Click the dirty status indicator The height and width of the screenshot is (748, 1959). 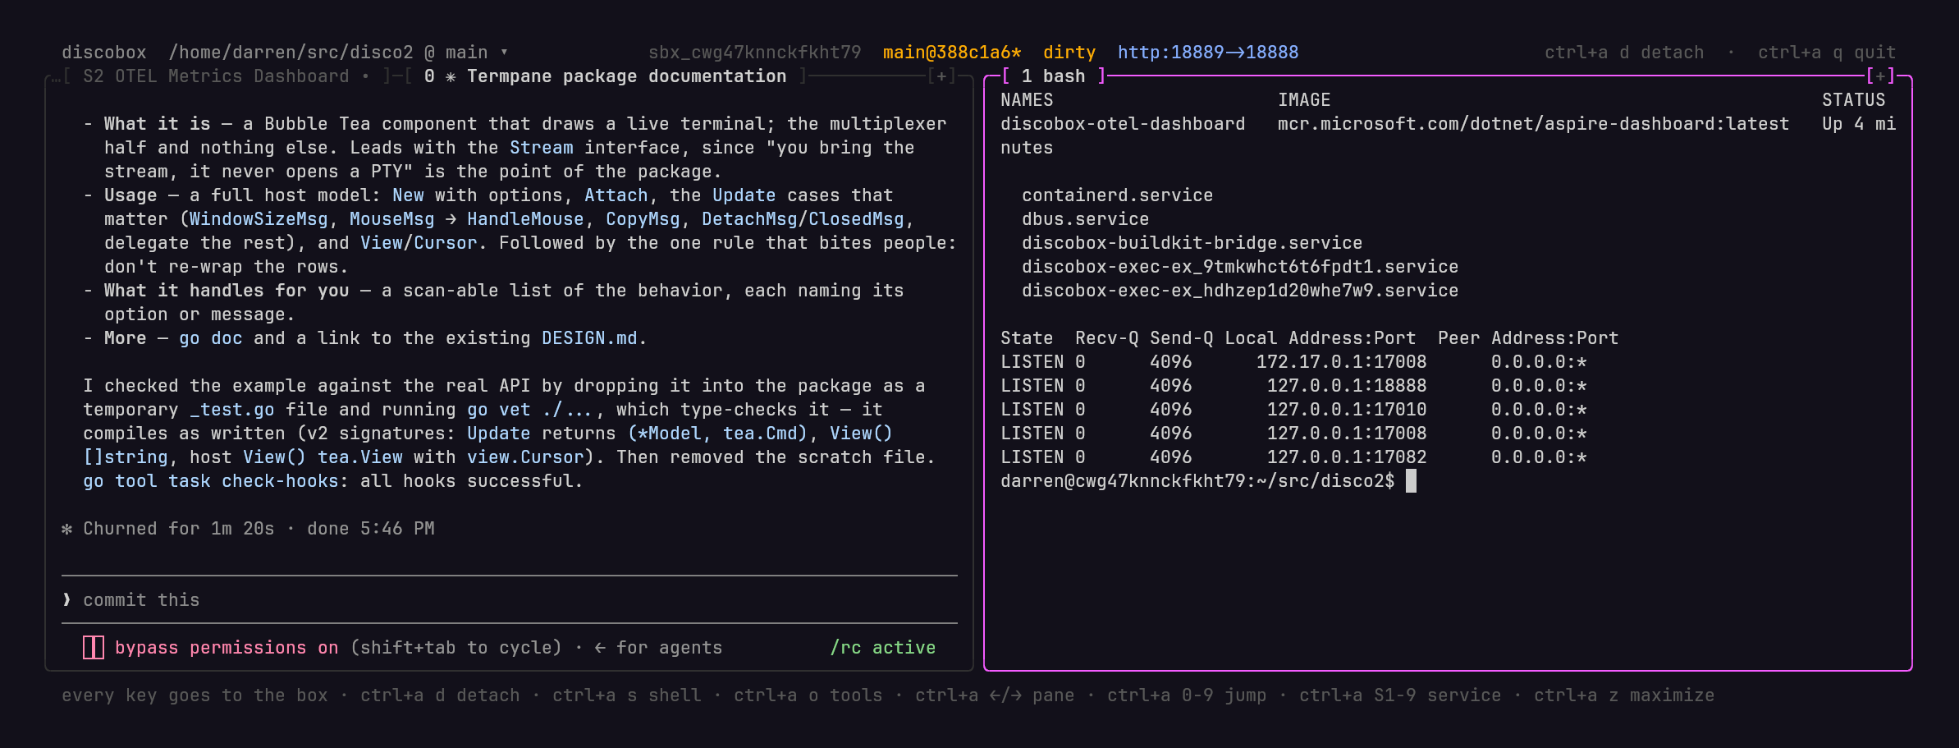tap(1069, 53)
